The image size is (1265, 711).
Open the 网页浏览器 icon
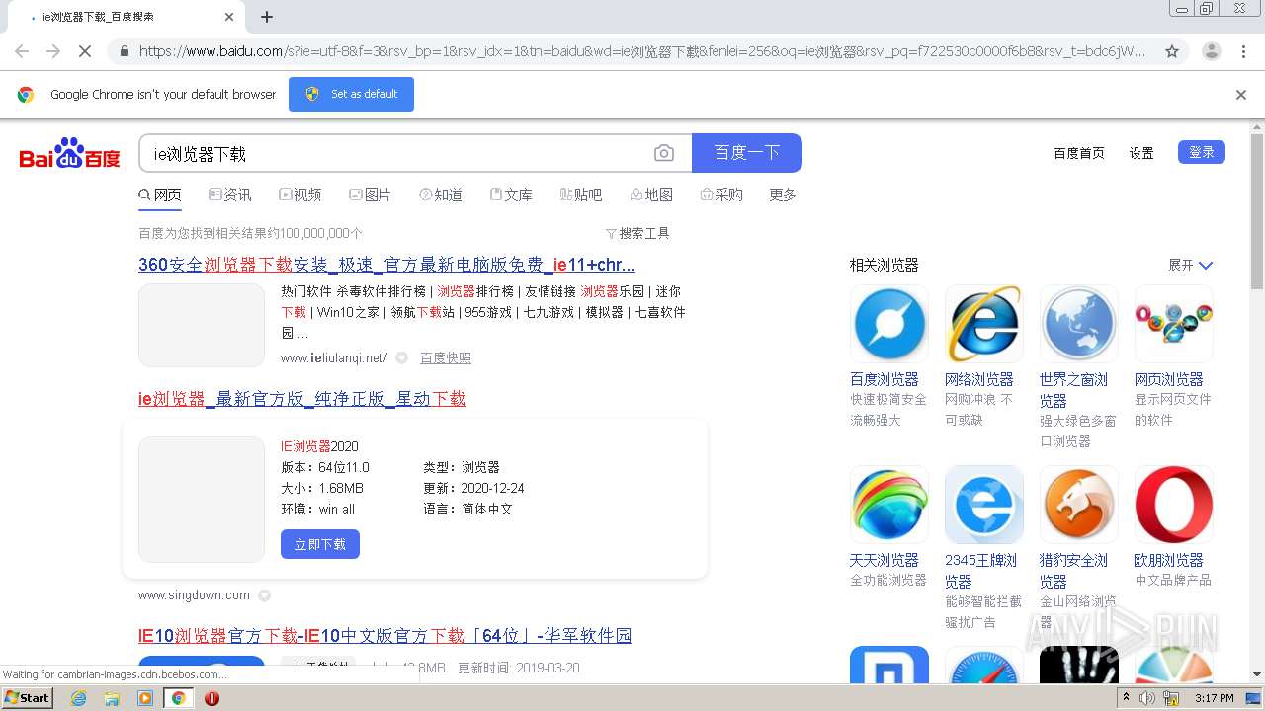click(1174, 324)
